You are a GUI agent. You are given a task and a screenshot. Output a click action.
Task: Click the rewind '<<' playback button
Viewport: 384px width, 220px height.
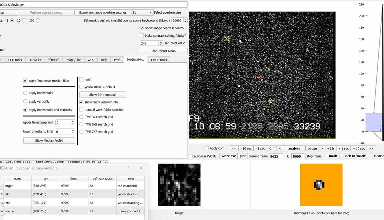(234, 149)
